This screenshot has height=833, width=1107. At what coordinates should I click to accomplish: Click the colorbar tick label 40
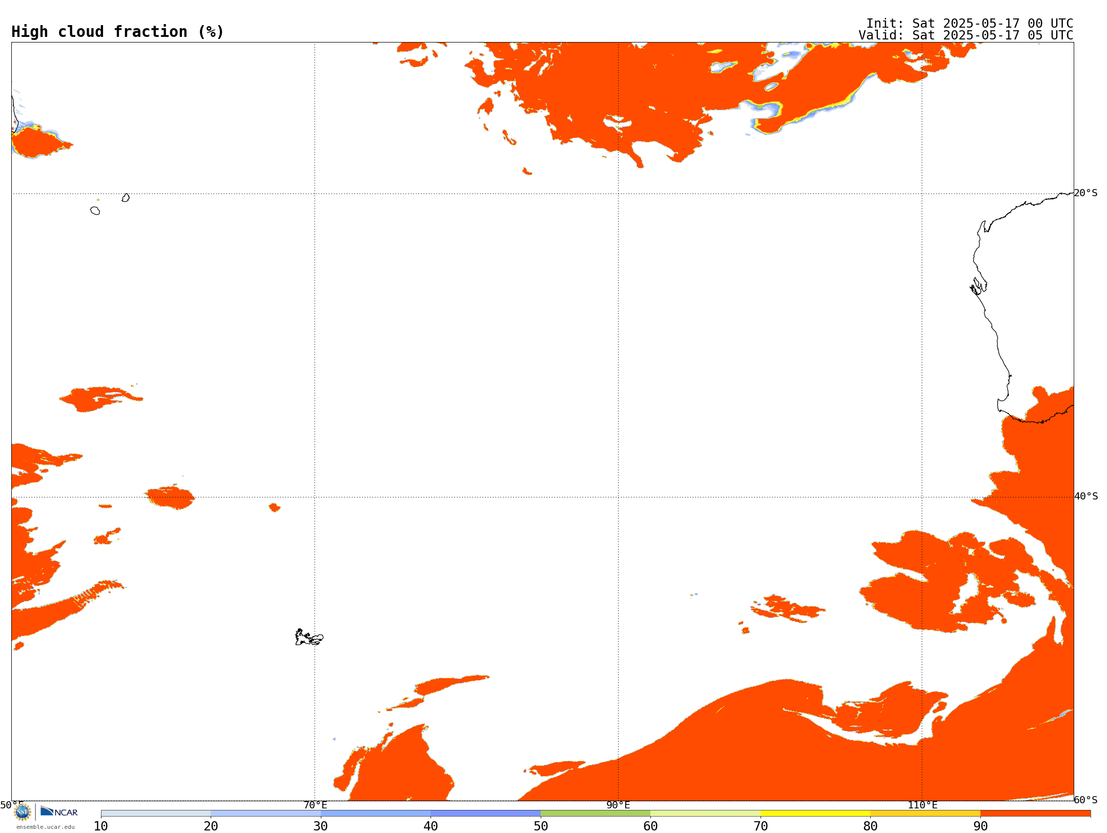(x=430, y=826)
